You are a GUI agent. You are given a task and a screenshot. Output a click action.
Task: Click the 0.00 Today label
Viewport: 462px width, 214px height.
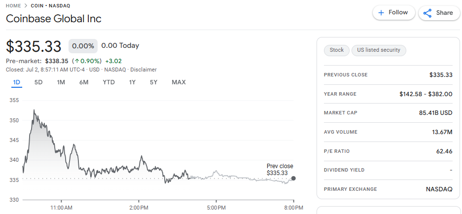[120, 46]
